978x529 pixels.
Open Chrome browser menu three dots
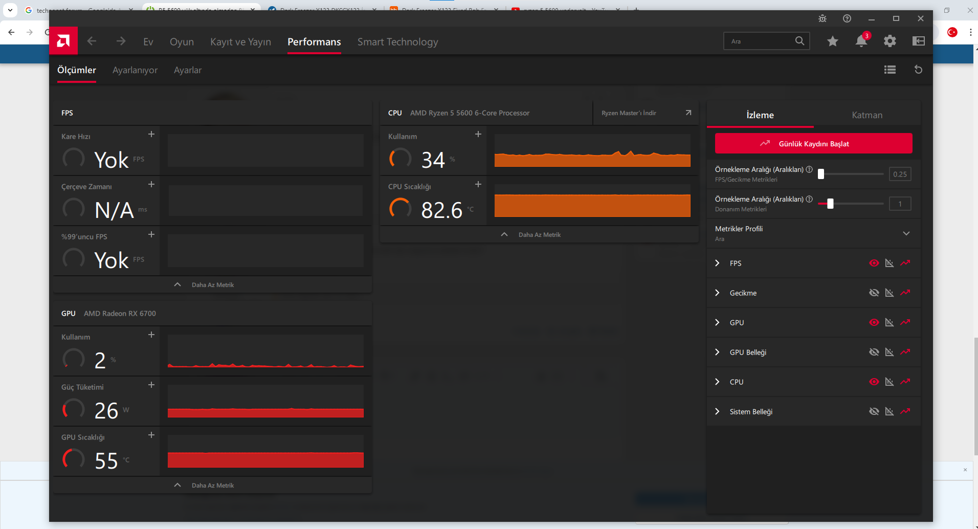[970, 32]
